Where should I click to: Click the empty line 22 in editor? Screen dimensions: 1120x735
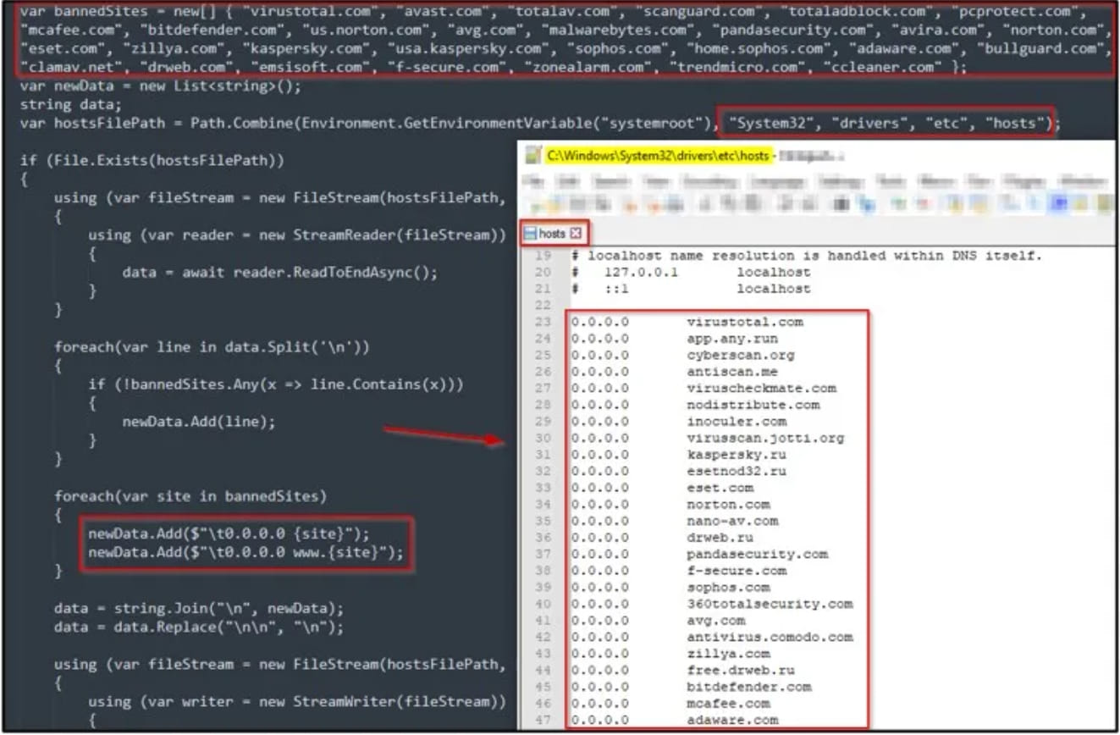click(x=720, y=305)
